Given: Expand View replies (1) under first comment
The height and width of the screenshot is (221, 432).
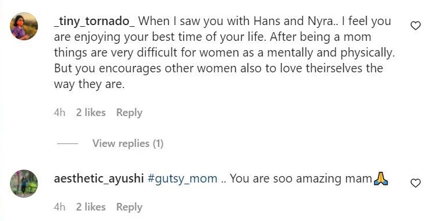Looking at the screenshot, I should coord(128,143).
